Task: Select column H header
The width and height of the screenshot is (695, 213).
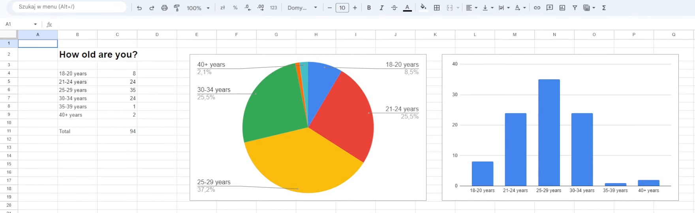Action: tap(316, 35)
